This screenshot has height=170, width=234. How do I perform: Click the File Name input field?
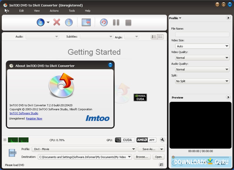(202, 34)
